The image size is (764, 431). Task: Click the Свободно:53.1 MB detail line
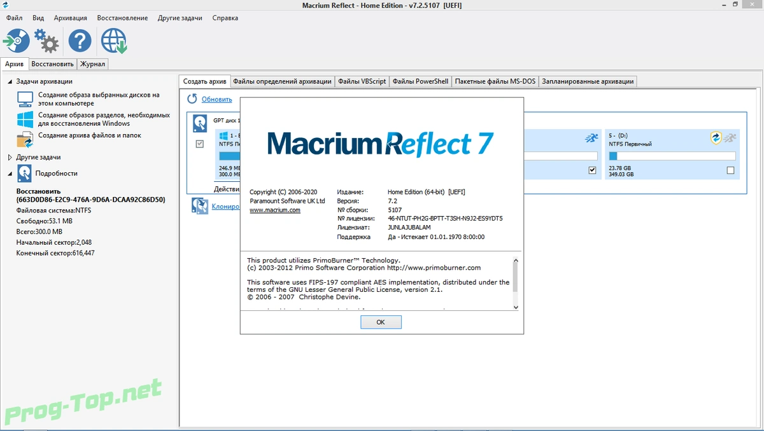(45, 221)
